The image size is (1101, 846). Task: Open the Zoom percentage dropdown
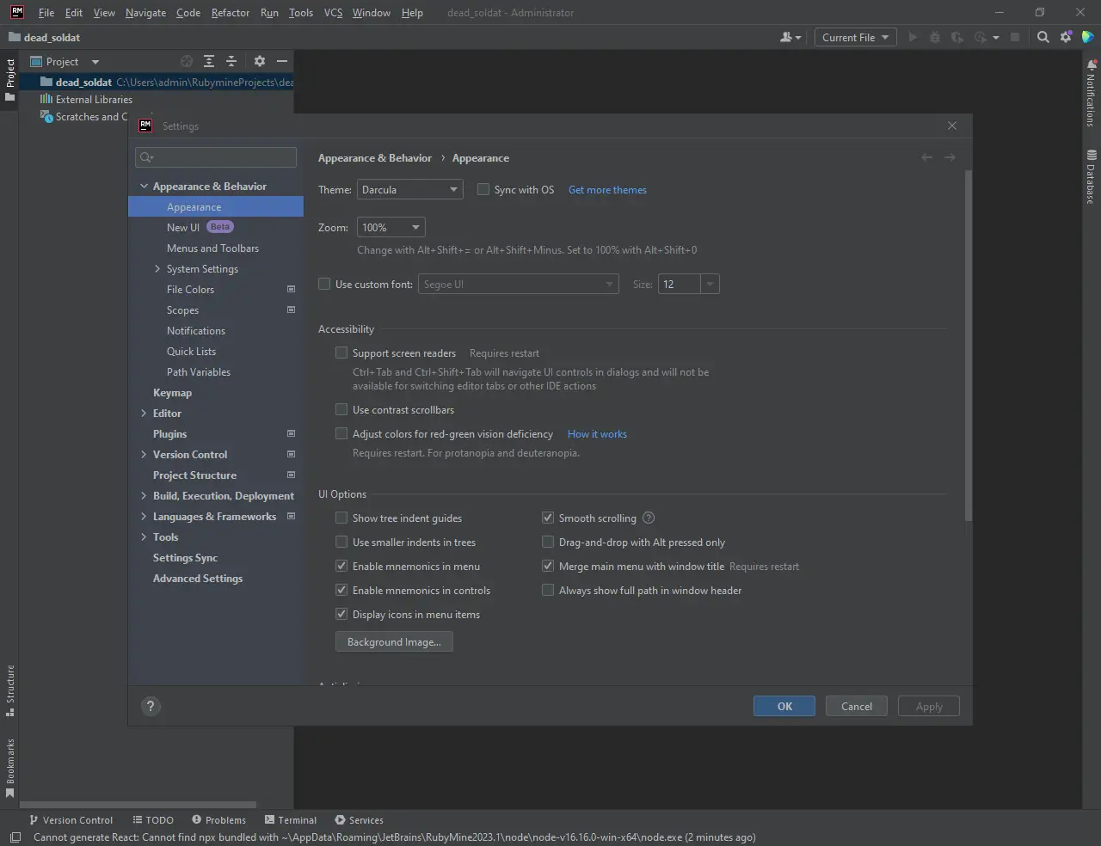(391, 228)
